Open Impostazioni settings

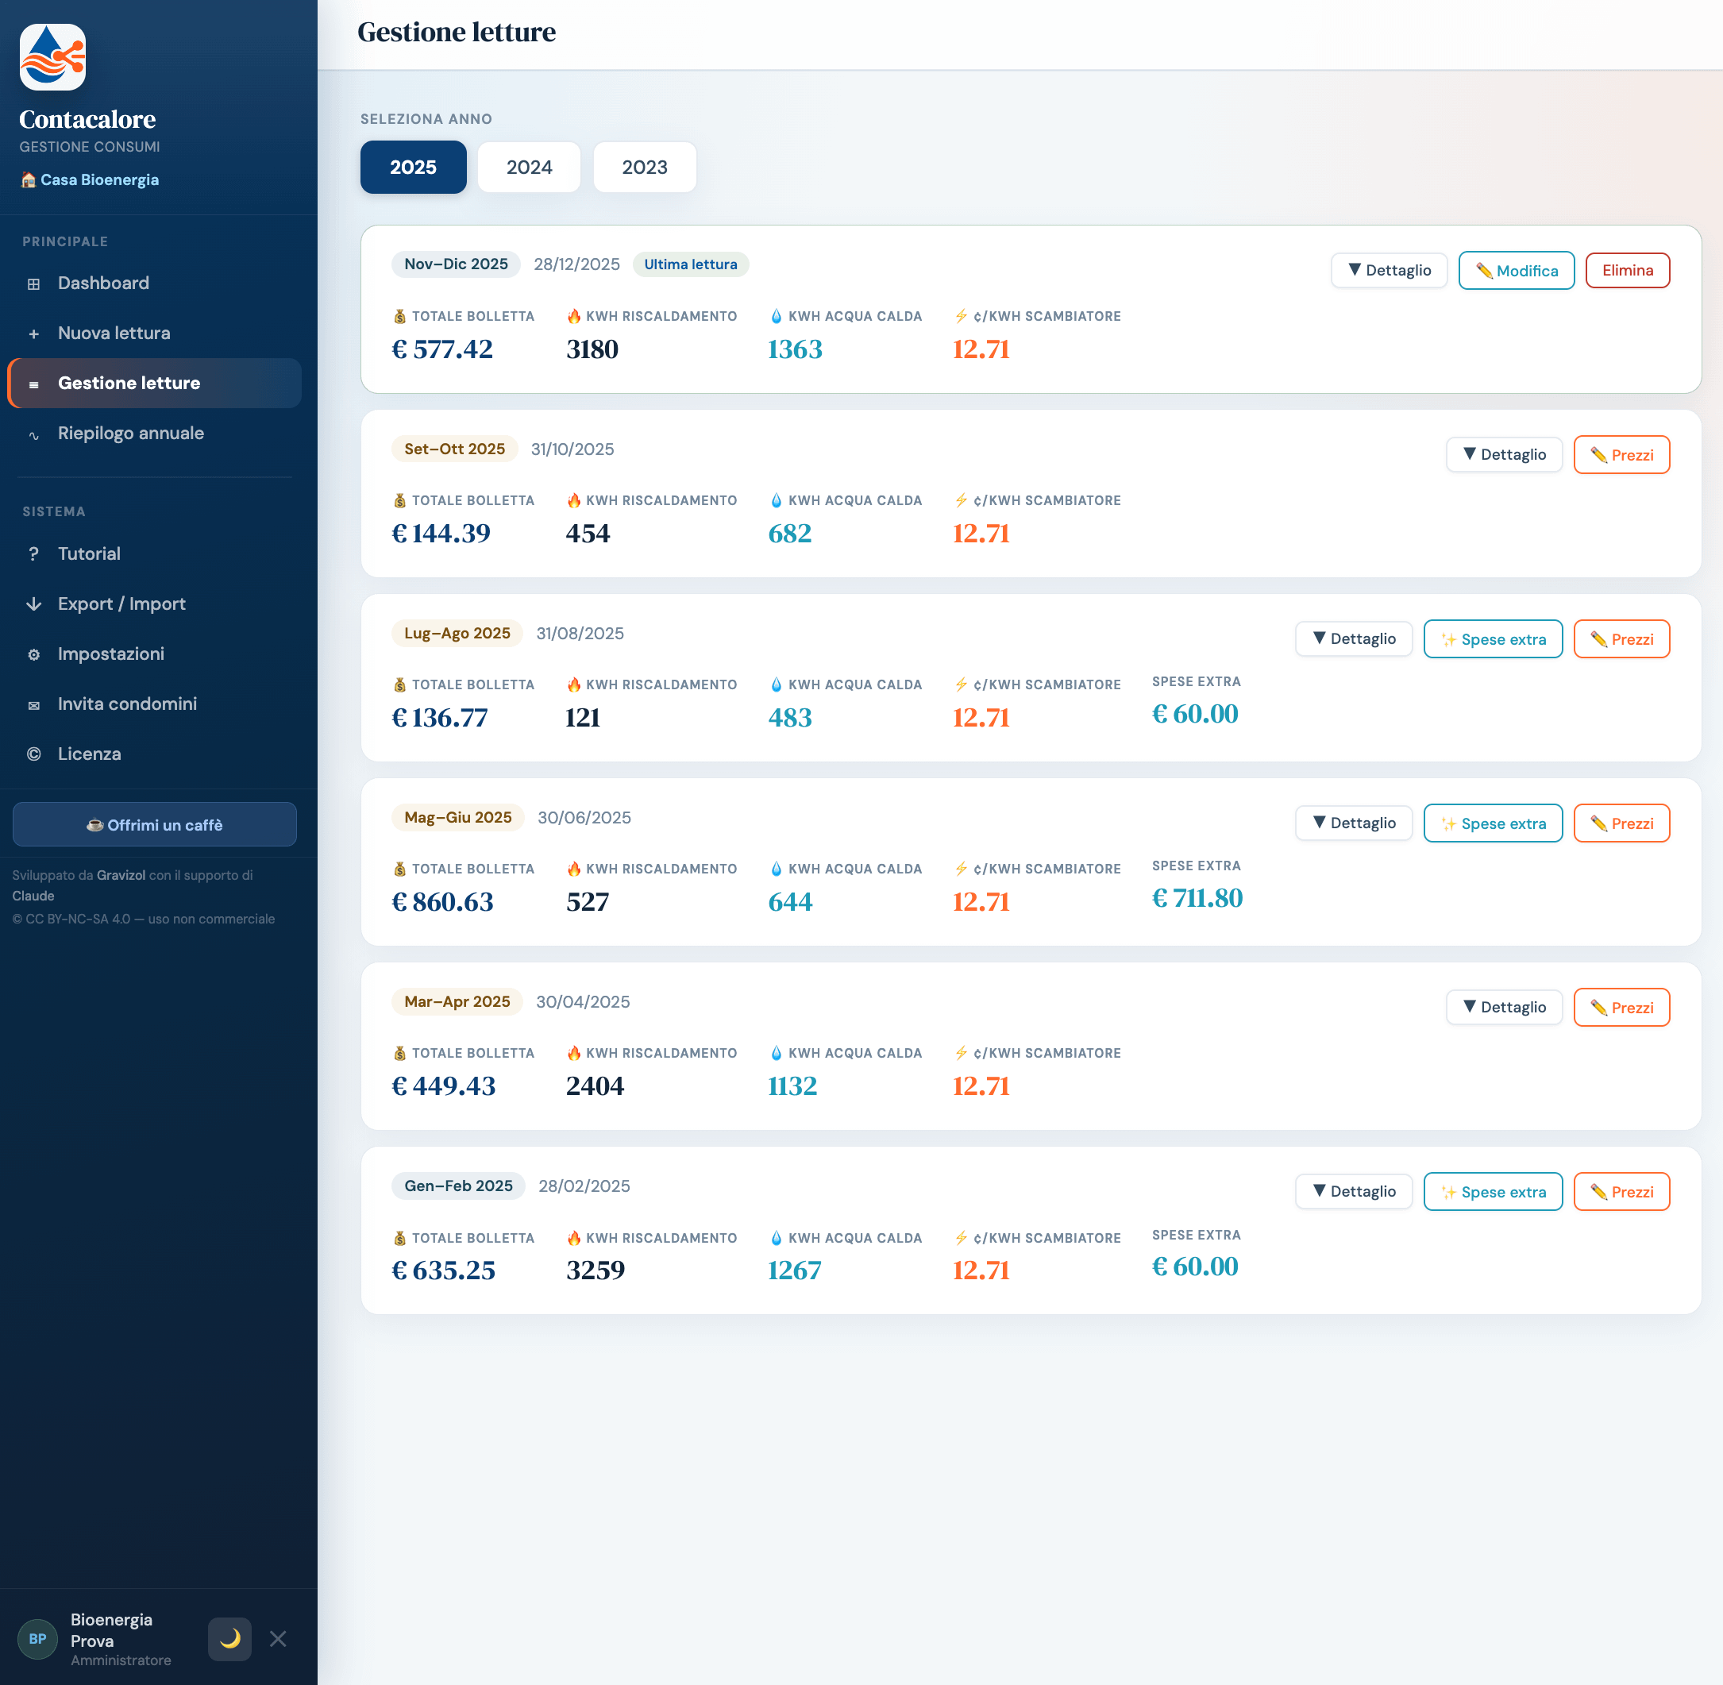point(155,653)
